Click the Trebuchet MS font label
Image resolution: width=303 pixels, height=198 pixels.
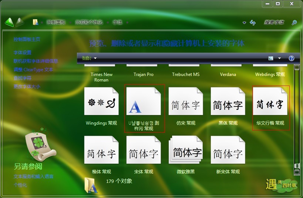(186, 74)
